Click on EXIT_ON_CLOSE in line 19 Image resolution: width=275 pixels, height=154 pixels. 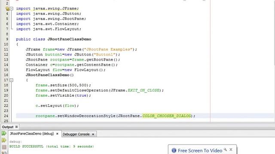pyautogui.click(x=144, y=90)
